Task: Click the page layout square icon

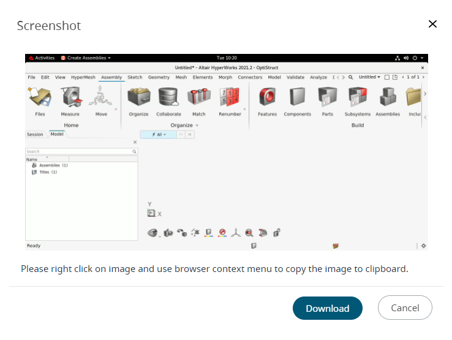Action: [387, 77]
